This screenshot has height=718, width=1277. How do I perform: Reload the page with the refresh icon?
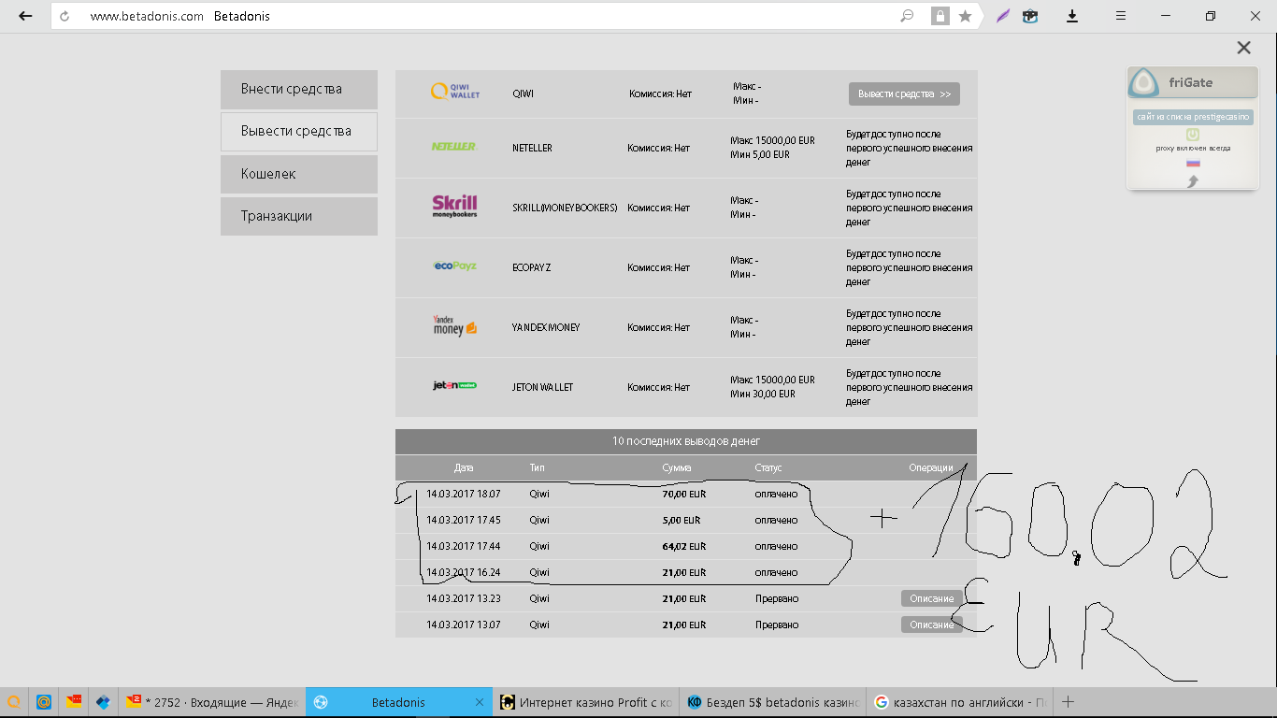[x=65, y=16]
